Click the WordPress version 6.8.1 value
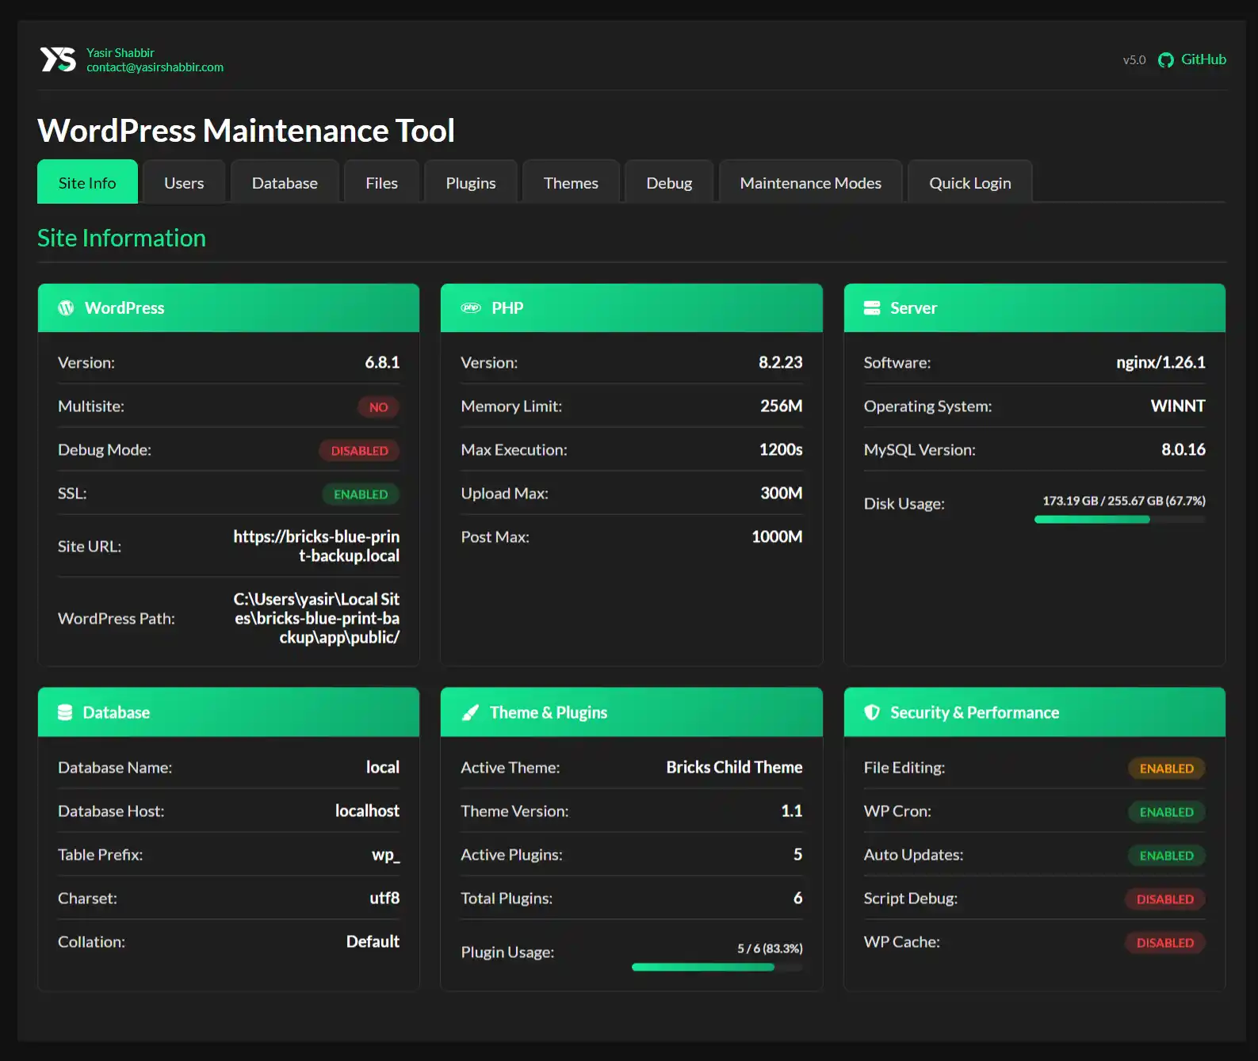Screen dimensions: 1258x1061 coord(382,362)
